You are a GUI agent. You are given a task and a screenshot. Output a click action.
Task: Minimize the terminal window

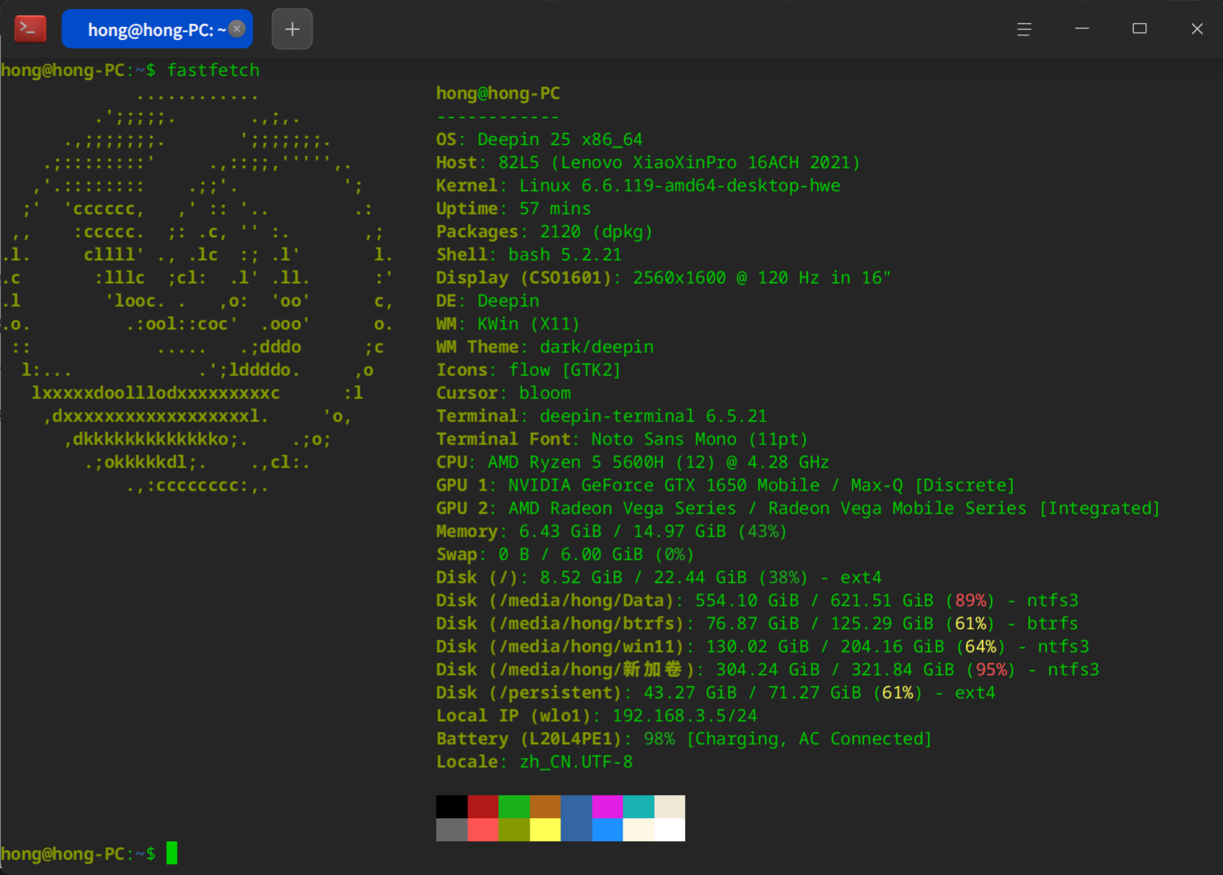(x=1082, y=29)
